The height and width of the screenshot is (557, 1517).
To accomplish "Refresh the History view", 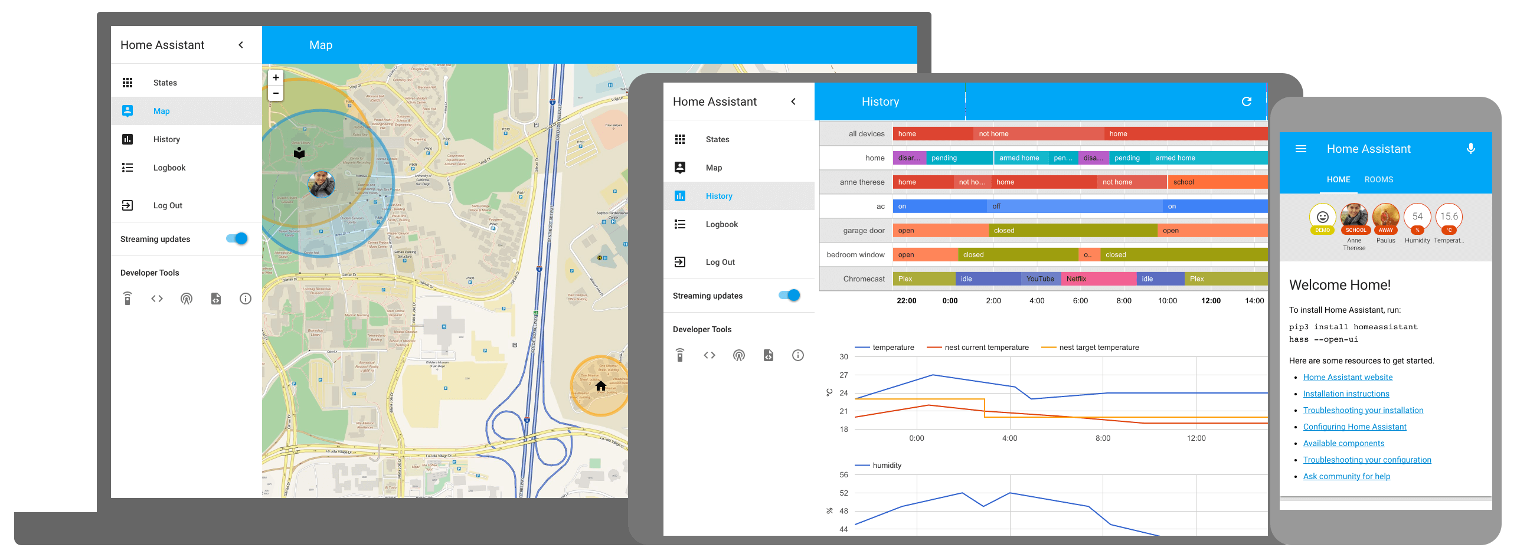I will [x=1247, y=101].
